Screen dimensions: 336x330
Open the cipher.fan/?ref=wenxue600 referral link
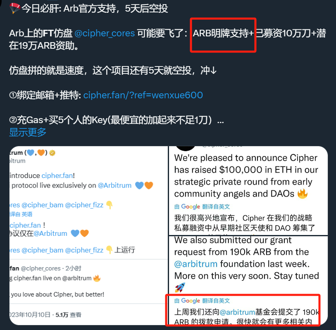pyautogui.click(x=143, y=95)
